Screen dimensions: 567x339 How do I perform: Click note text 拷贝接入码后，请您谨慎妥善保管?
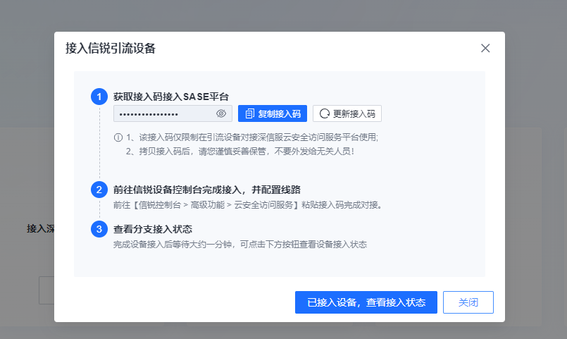click(203, 152)
